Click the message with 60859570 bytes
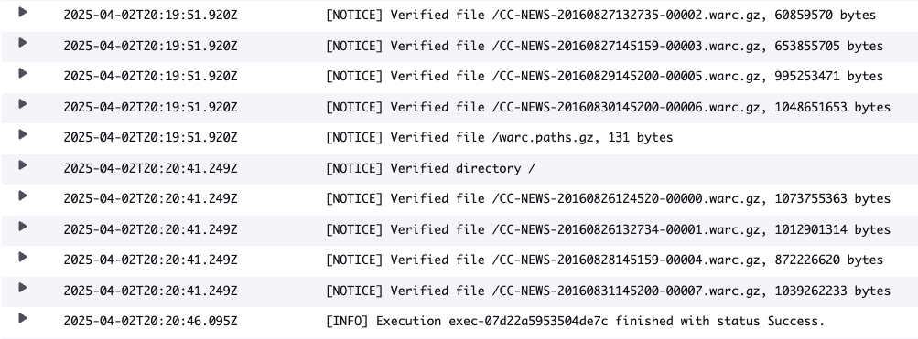The width and height of the screenshot is (918, 339). coord(600,16)
